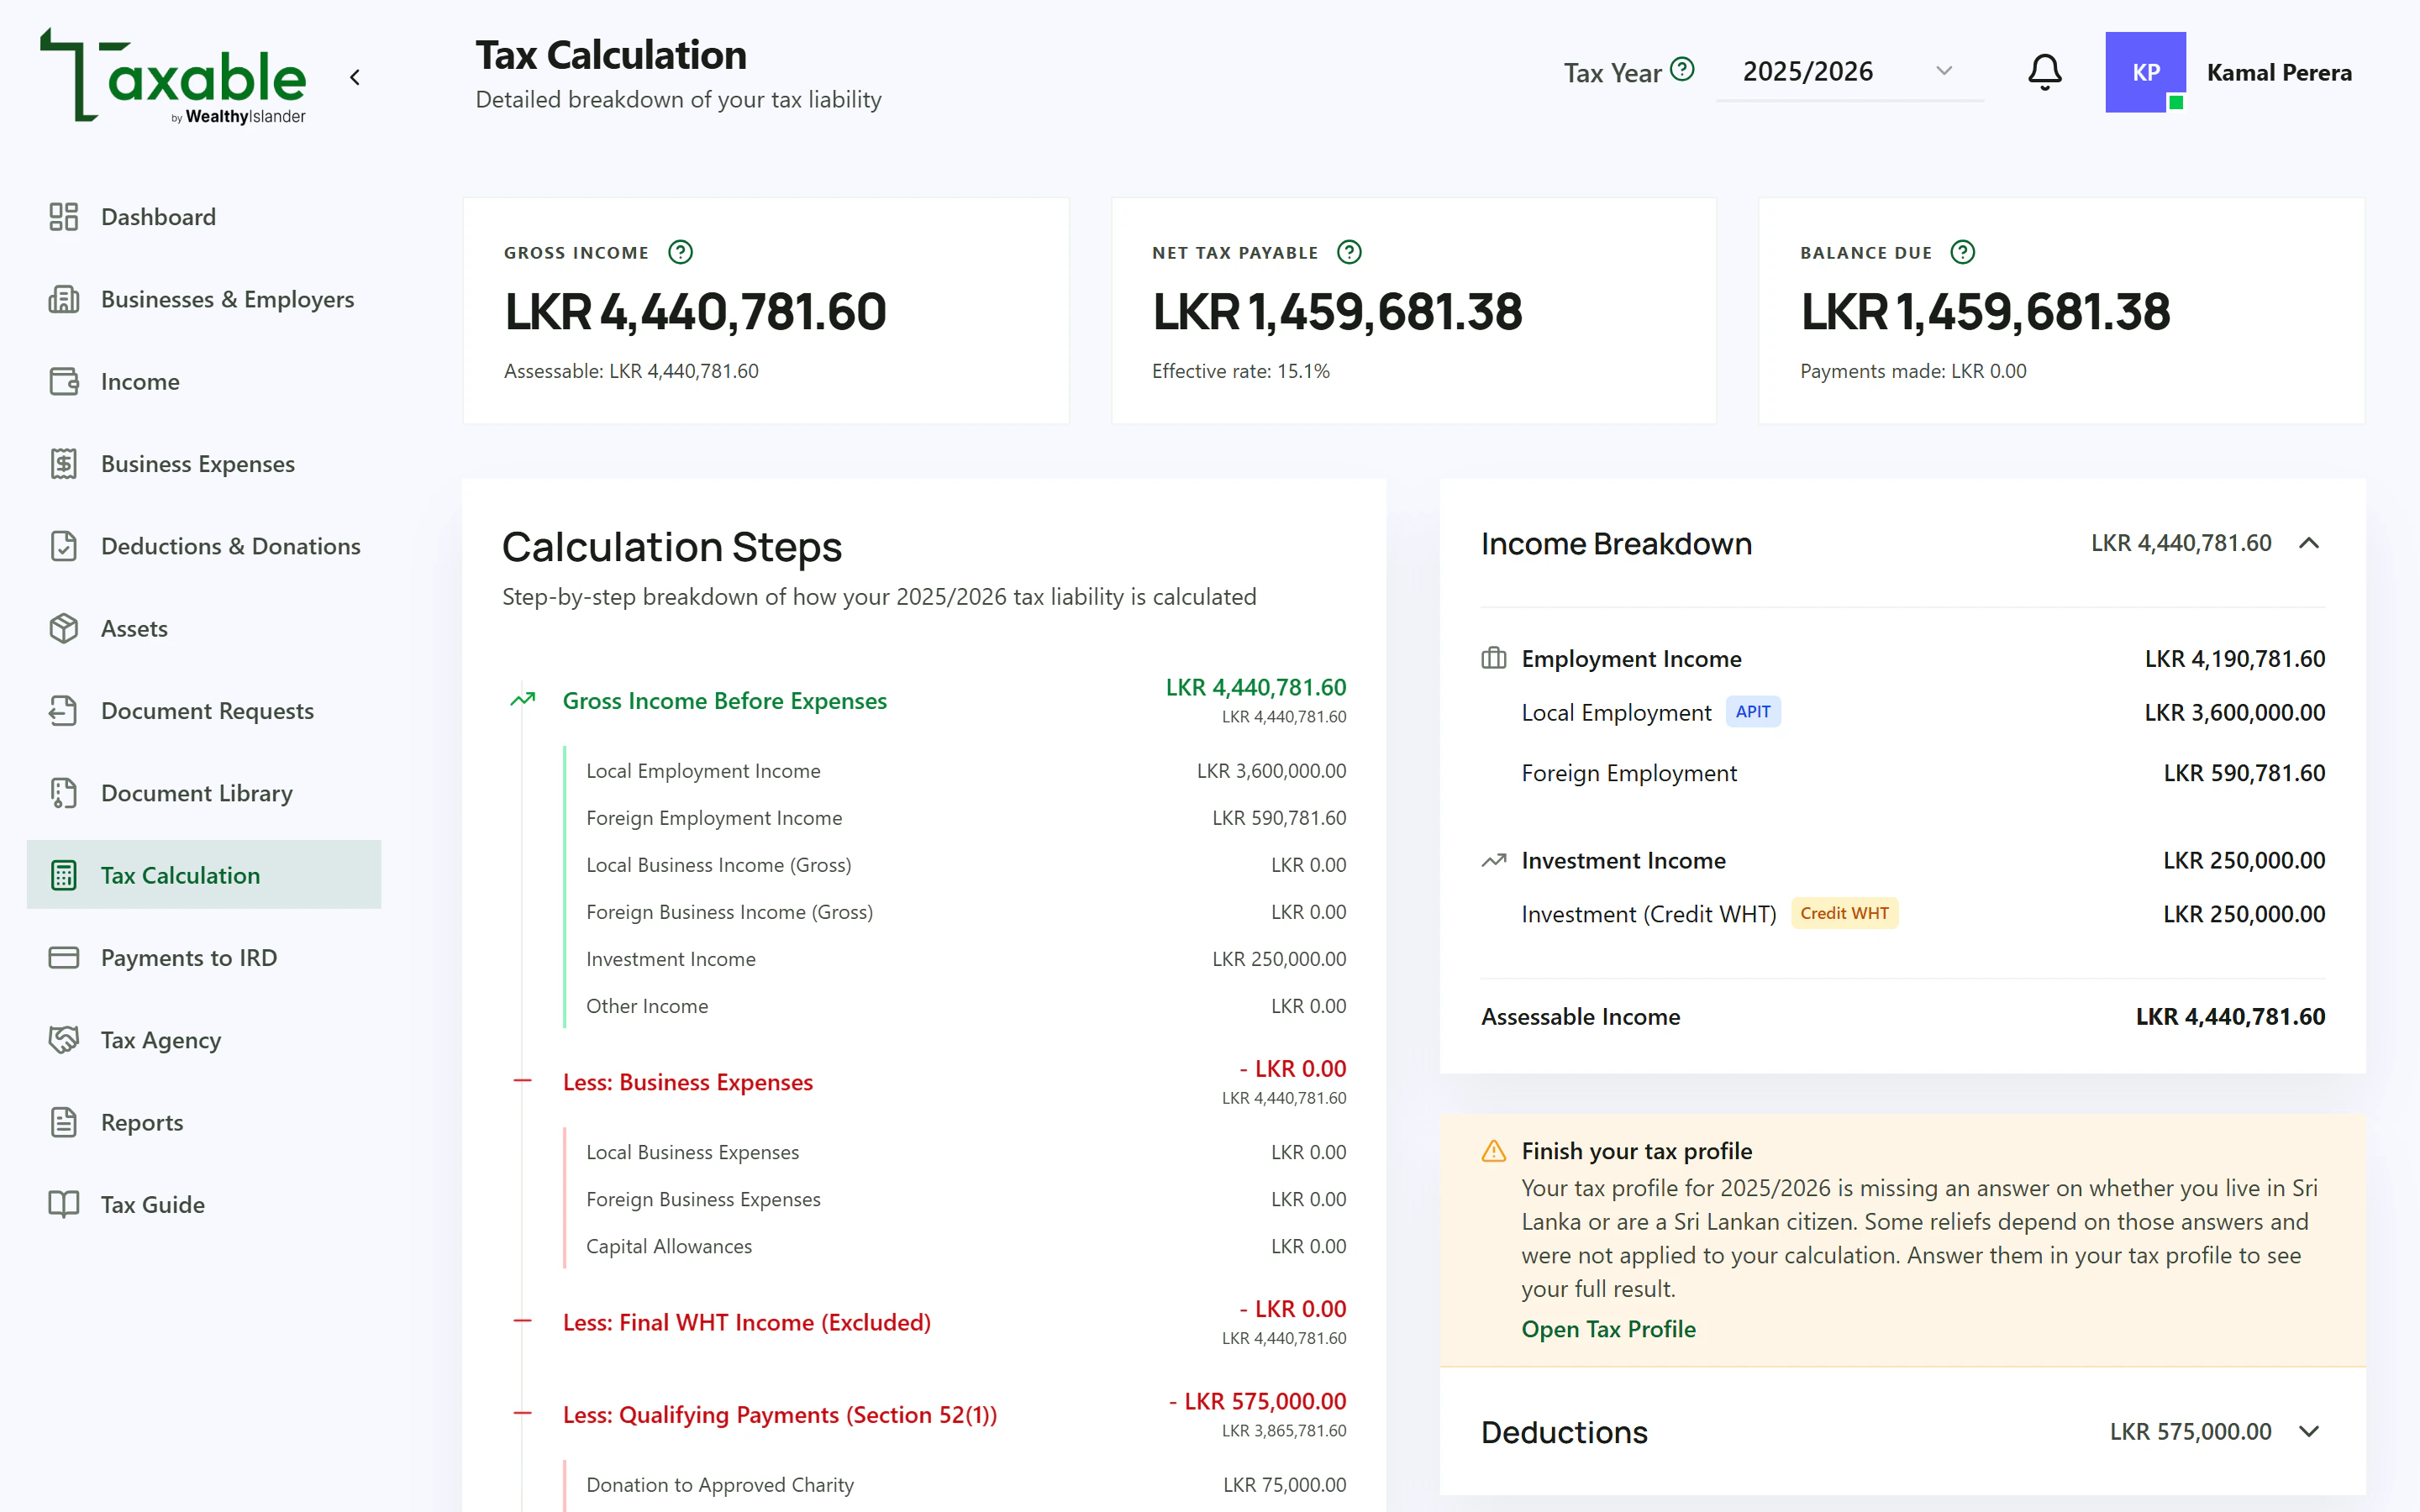Click the Businesses & Employers building icon
2420x1512 pixels.
(x=64, y=299)
